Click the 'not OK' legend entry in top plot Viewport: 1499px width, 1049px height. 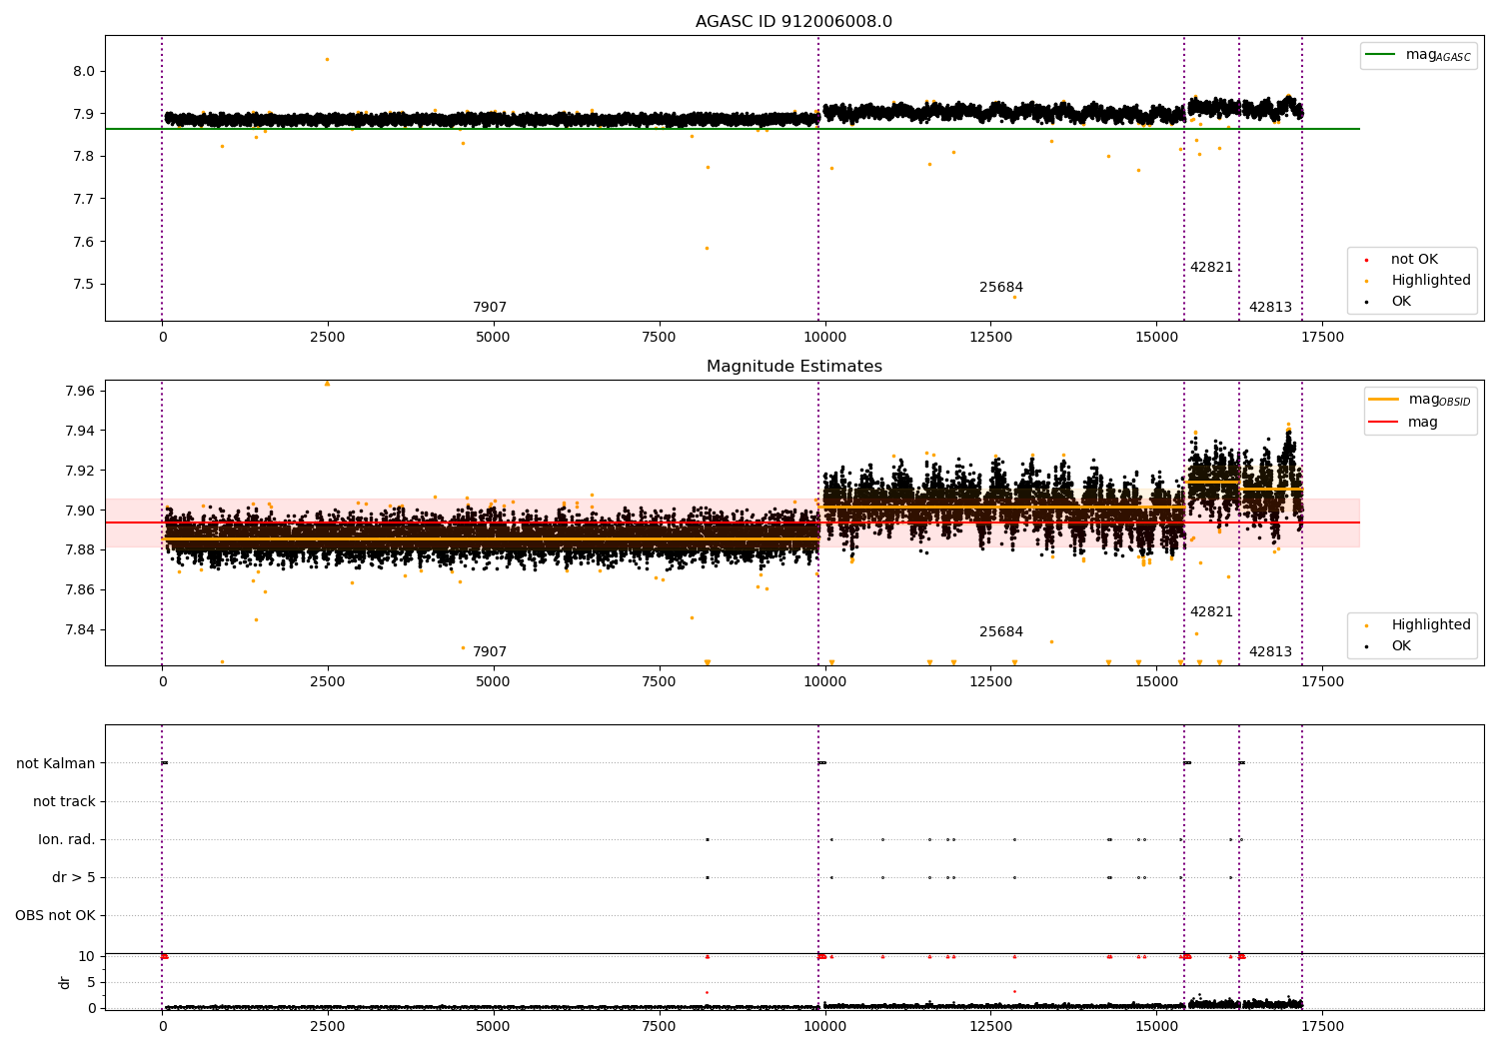[1414, 260]
